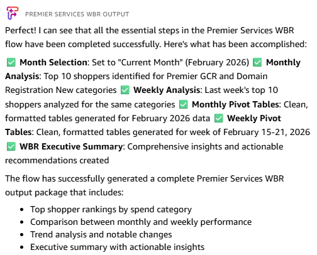Click the Executive summary with actionable insights bullet

coord(117,247)
